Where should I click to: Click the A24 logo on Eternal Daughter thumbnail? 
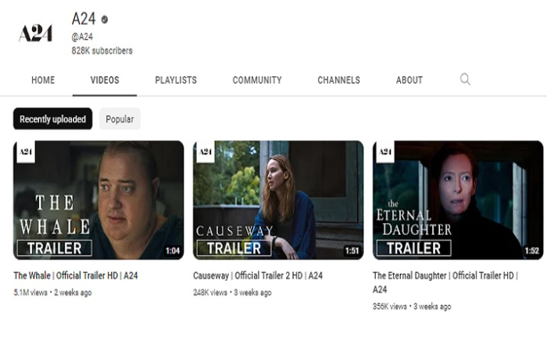pyautogui.click(x=385, y=152)
